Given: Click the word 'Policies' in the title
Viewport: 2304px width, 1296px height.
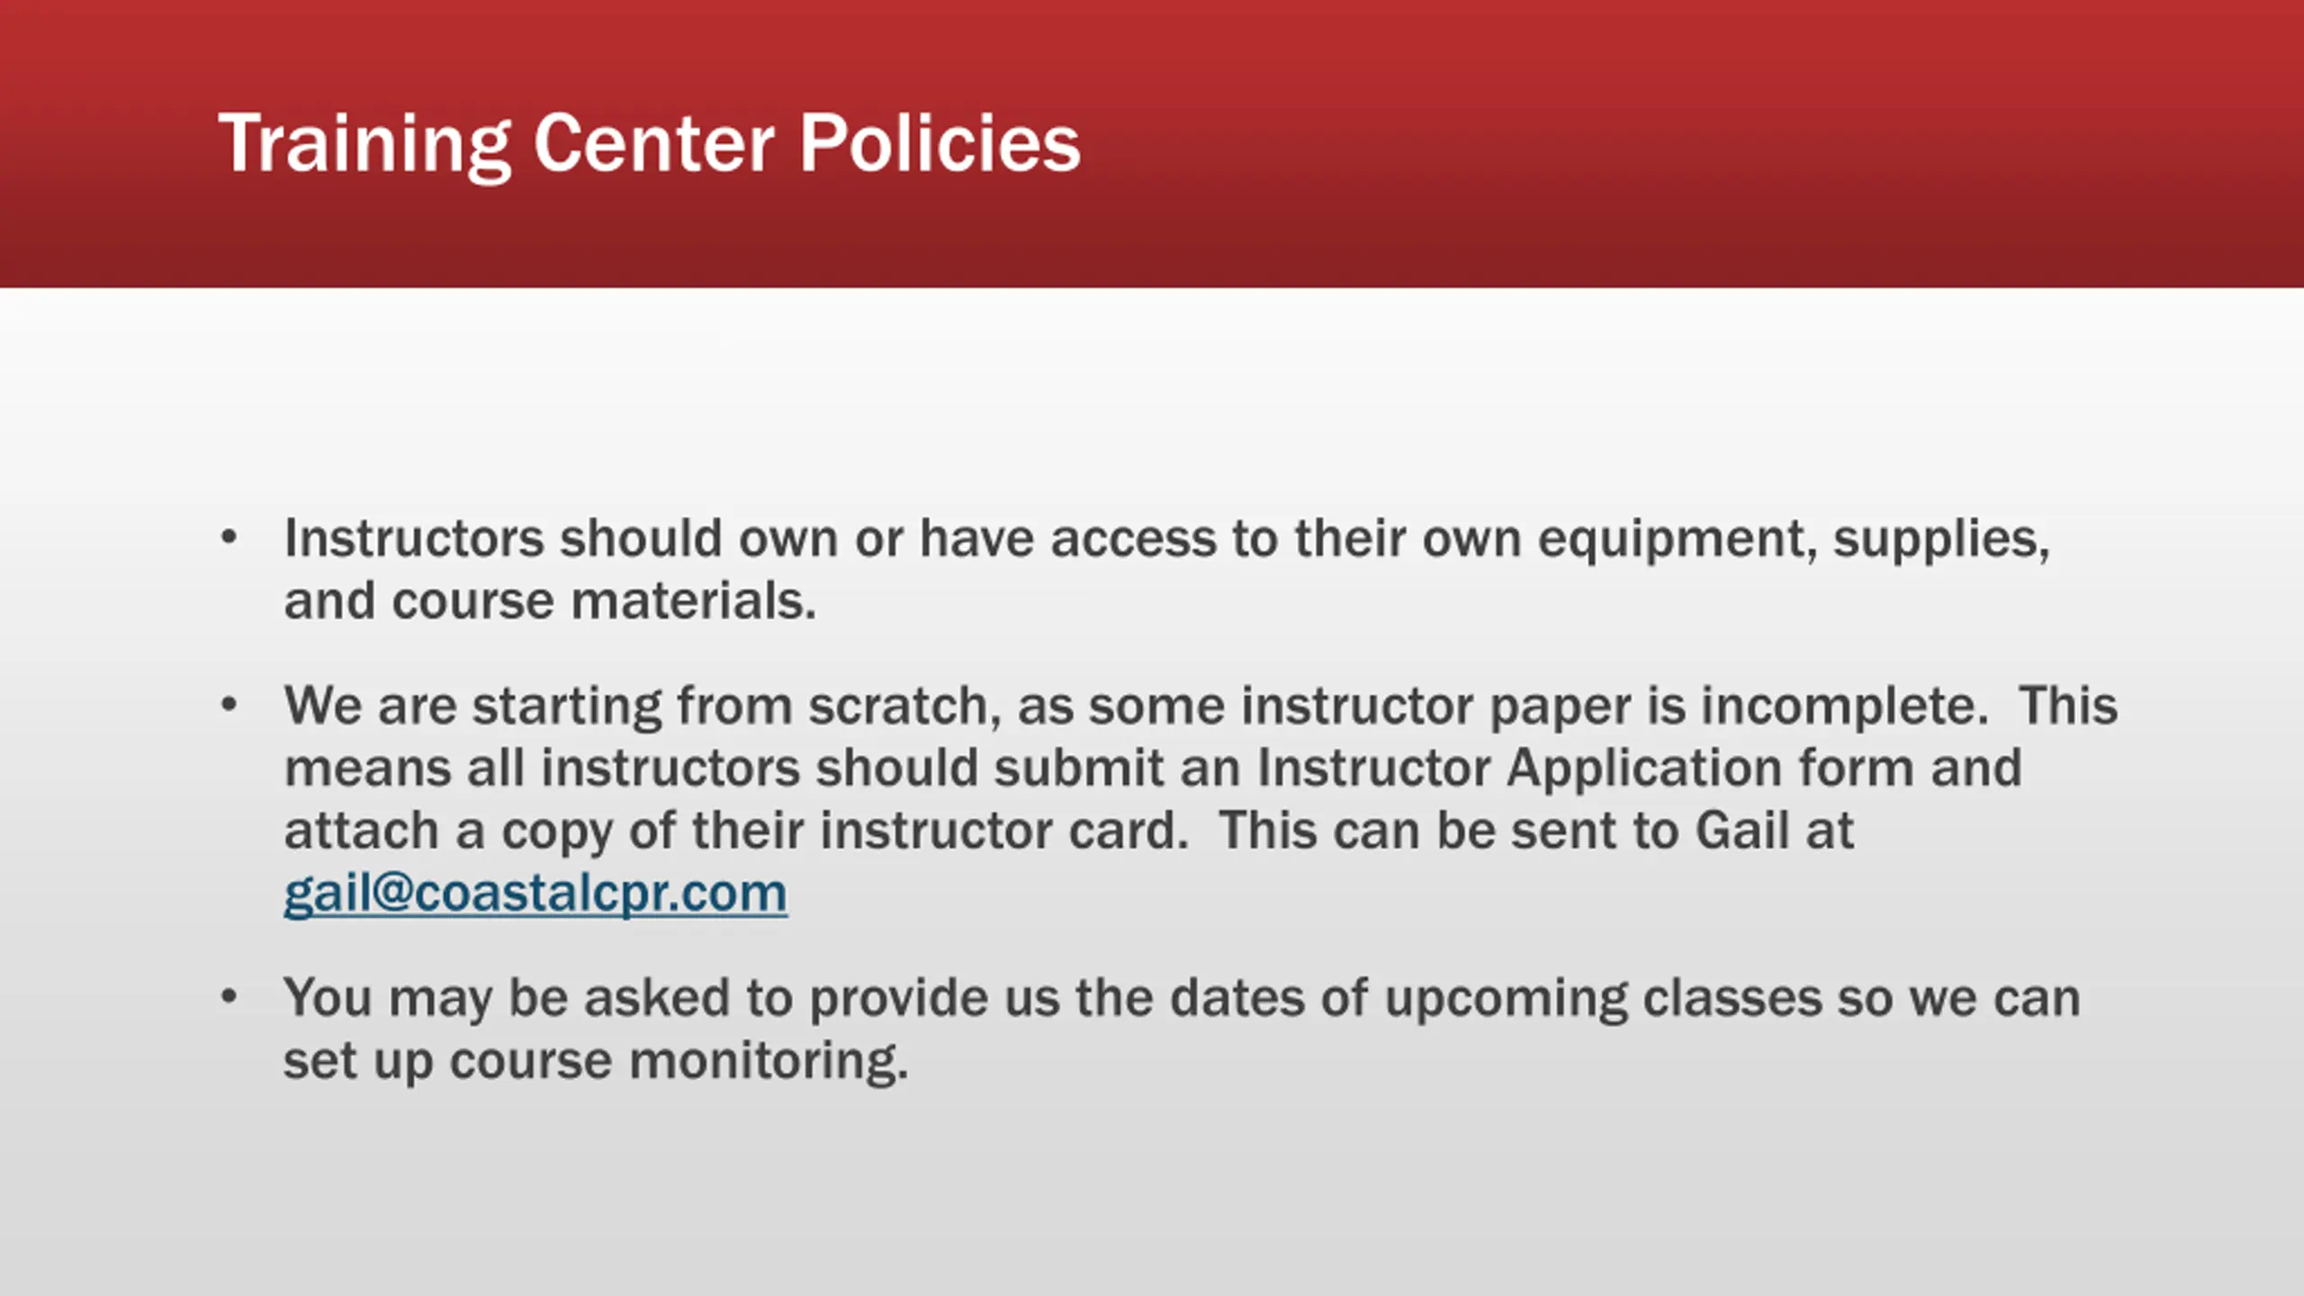Looking at the screenshot, I should click(x=940, y=144).
